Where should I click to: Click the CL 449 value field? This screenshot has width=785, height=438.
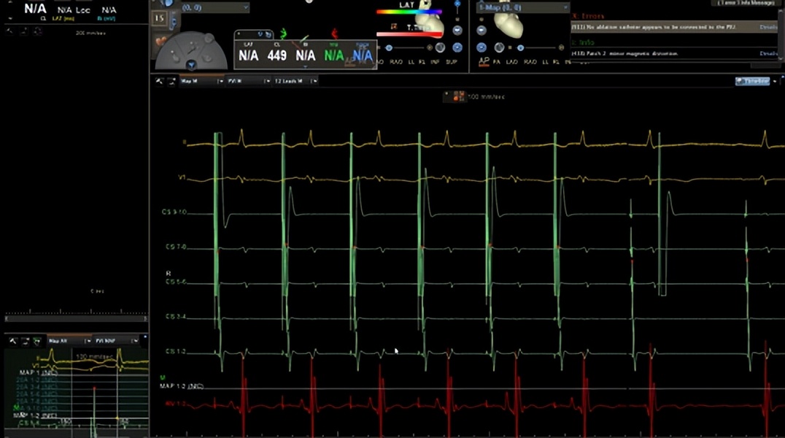coord(277,55)
